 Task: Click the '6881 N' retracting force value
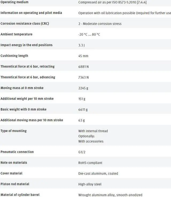pos(83,67)
